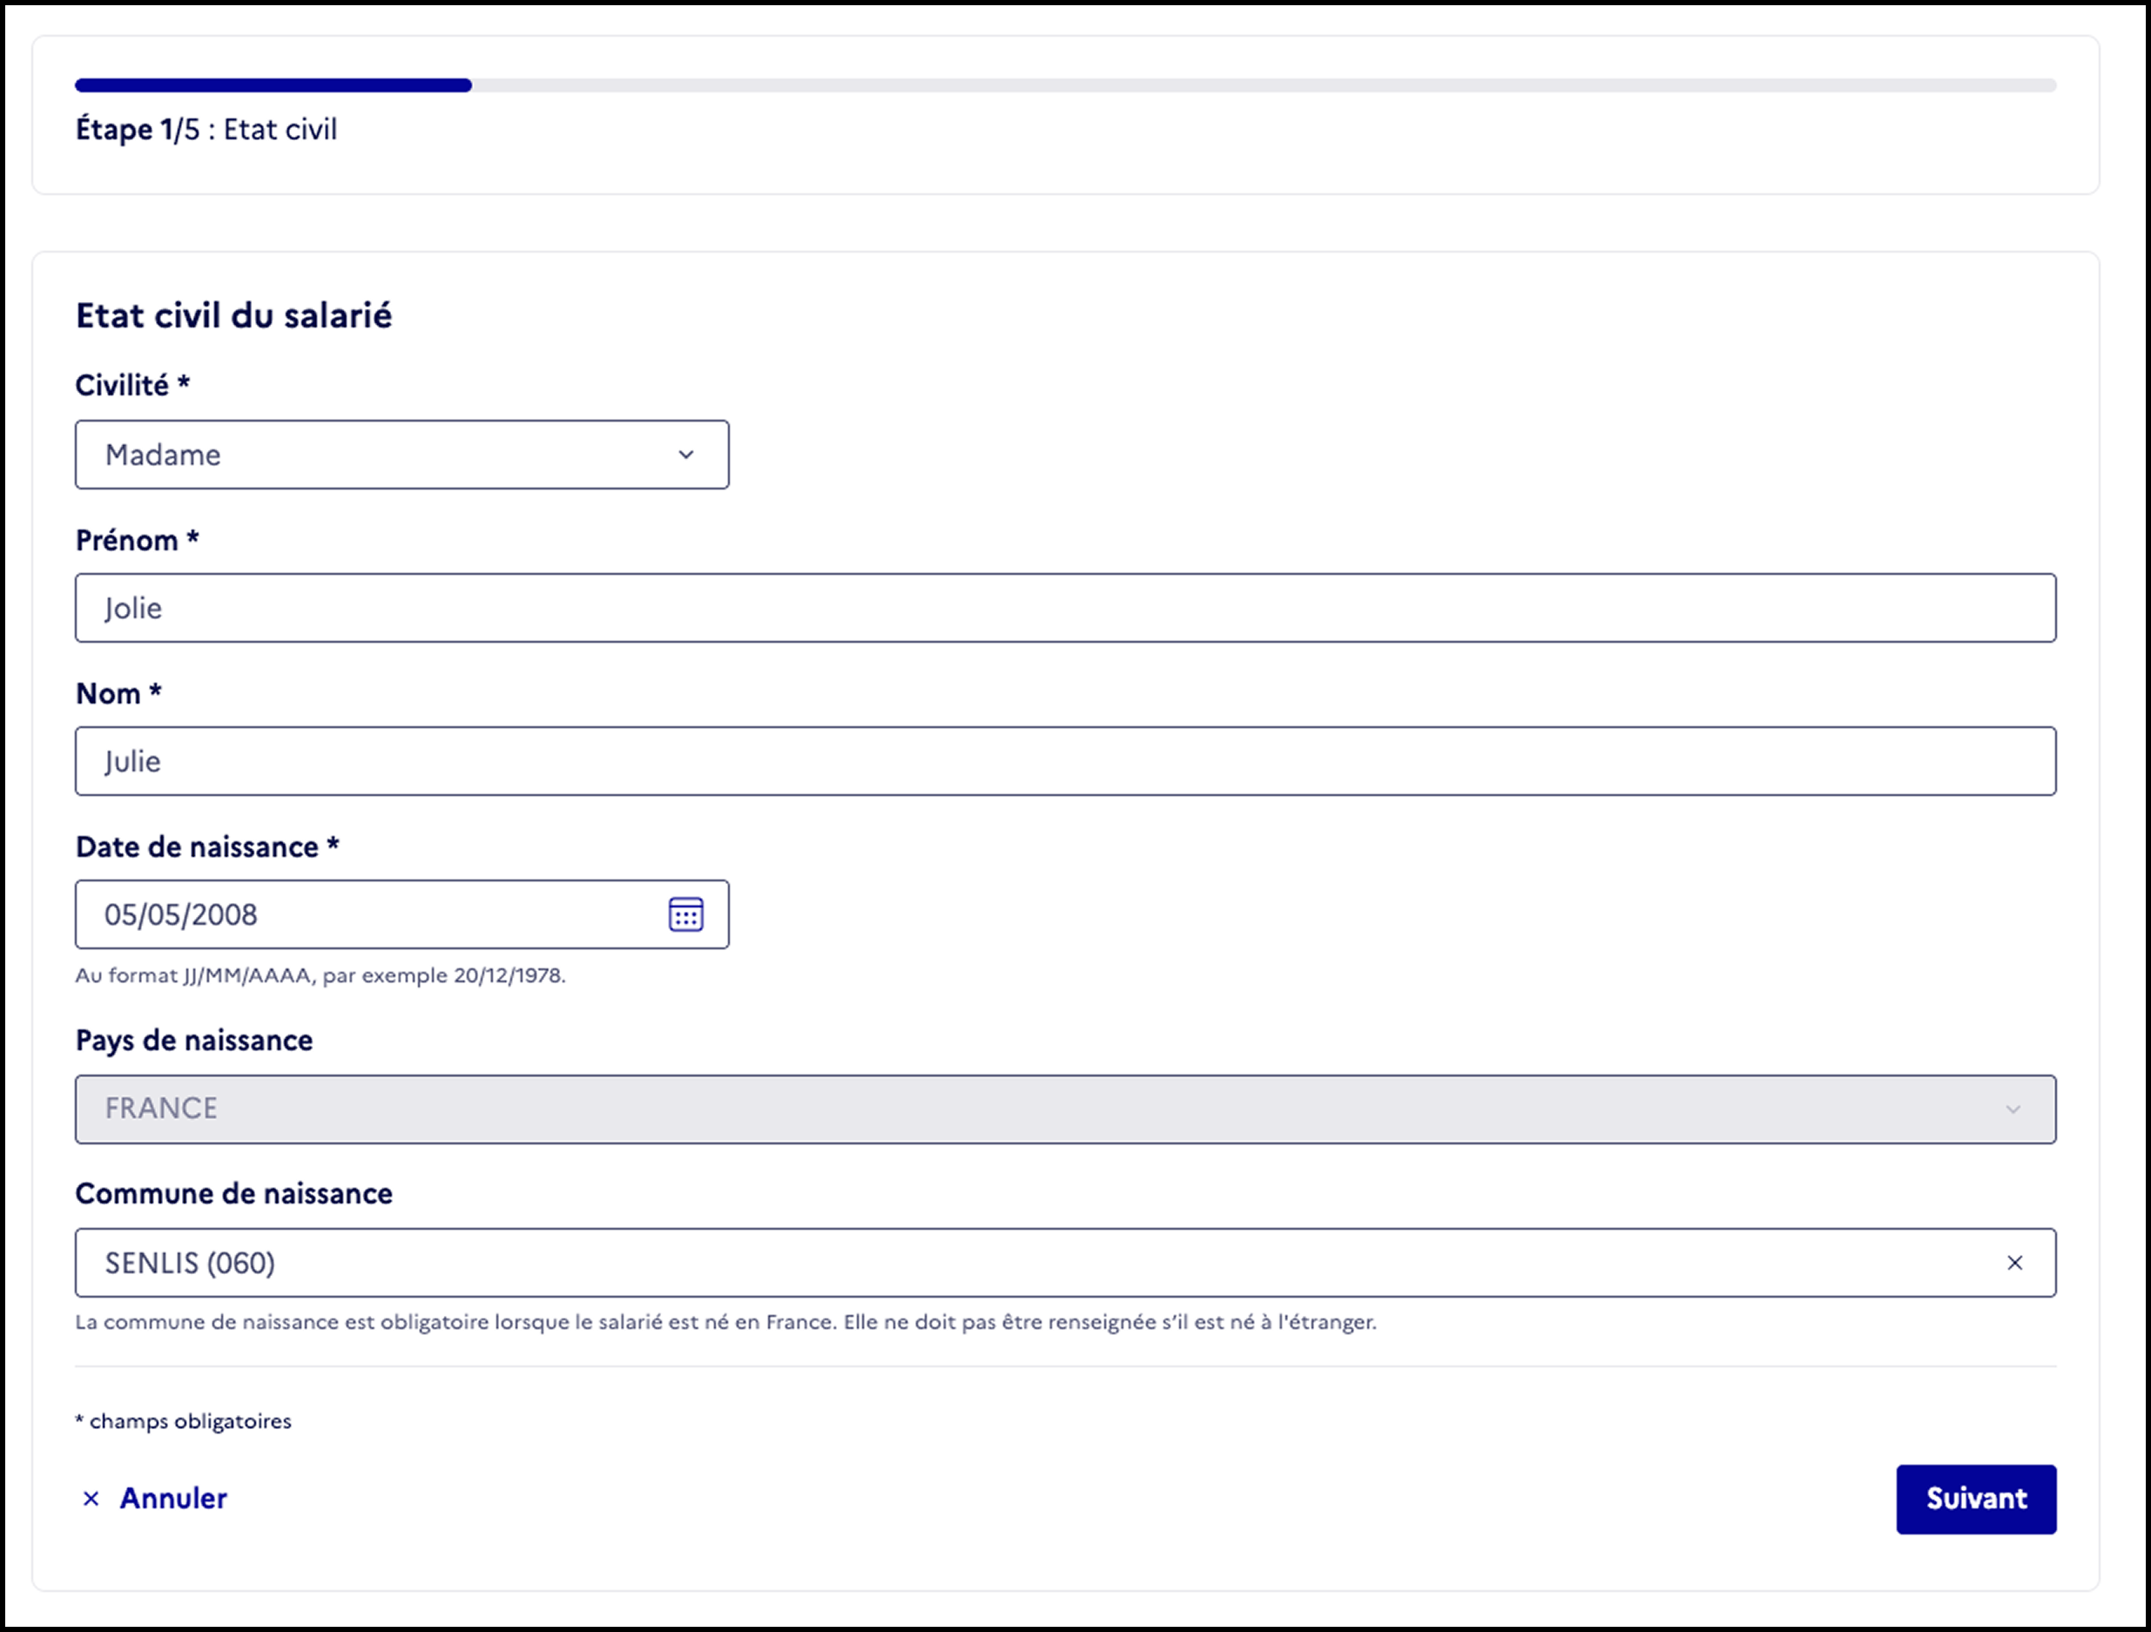This screenshot has width=2151, height=1632.
Task: Focus the Prénom field containing Jolie
Action: click(x=1066, y=608)
